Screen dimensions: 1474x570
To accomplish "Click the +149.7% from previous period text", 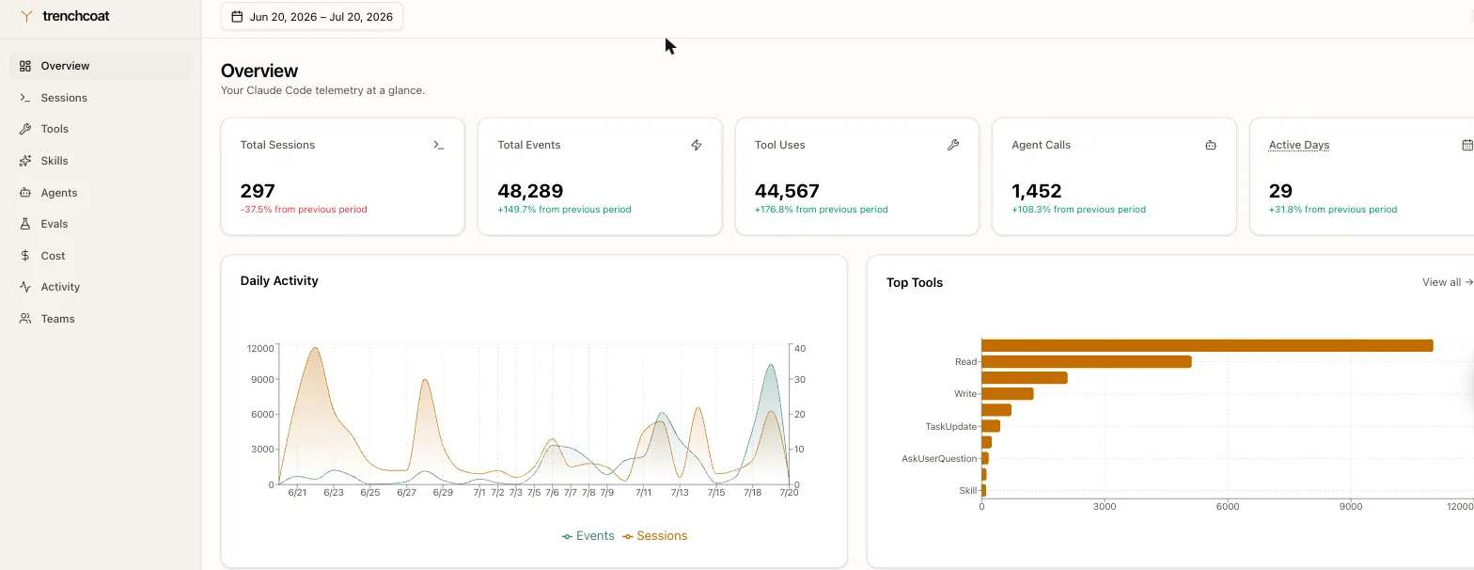I will [x=564, y=210].
